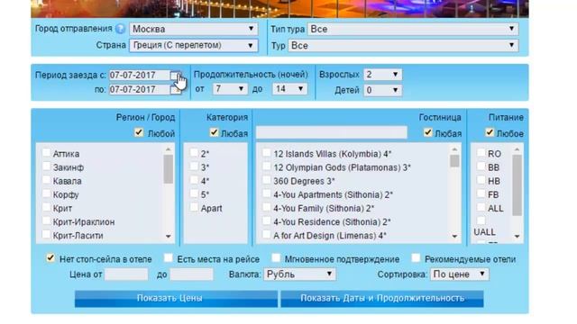Screen dimensions: 577x324
Task: Toggle the Любое meal checkbox
Action: coord(489,132)
